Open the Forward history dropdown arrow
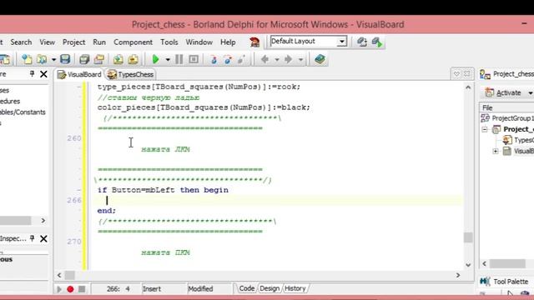This screenshot has width=534, height=300. [300, 60]
